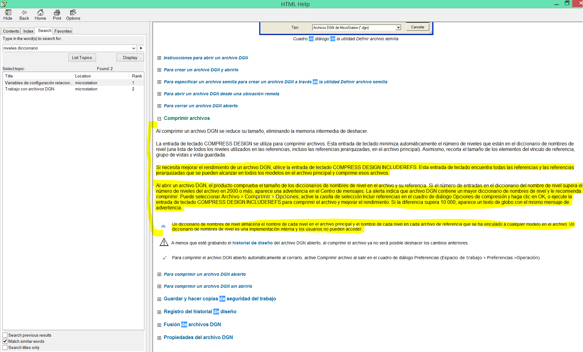Image resolution: width=583 pixels, height=352 pixels.
Task: Click the Hide toolbar icon
Action: pyautogui.click(x=8, y=13)
